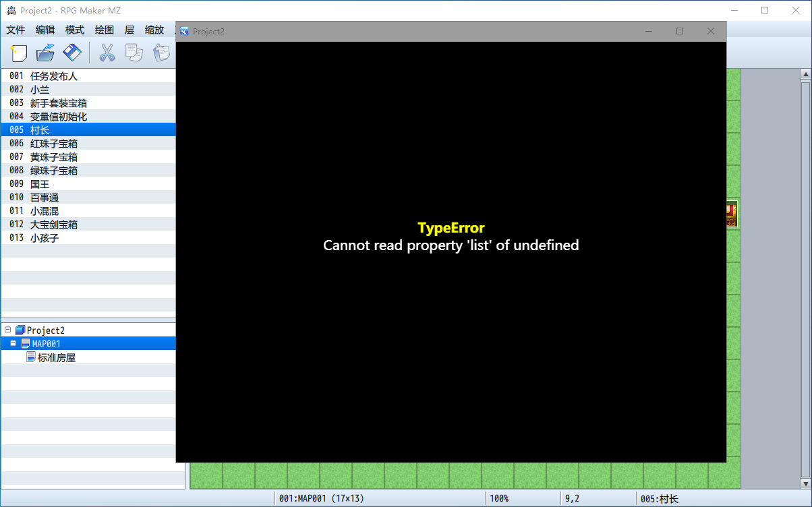
Task: Click the "Cannot read property 'list'" error message
Action: pos(451,245)
